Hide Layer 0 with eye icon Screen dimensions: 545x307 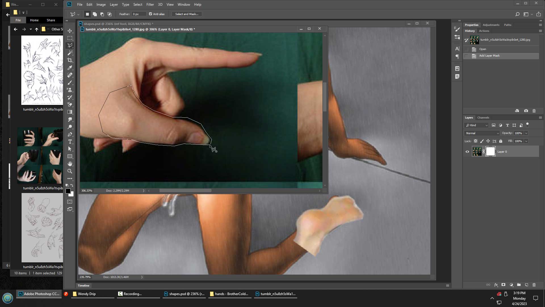pyautogui.click(x=467, y=152)
